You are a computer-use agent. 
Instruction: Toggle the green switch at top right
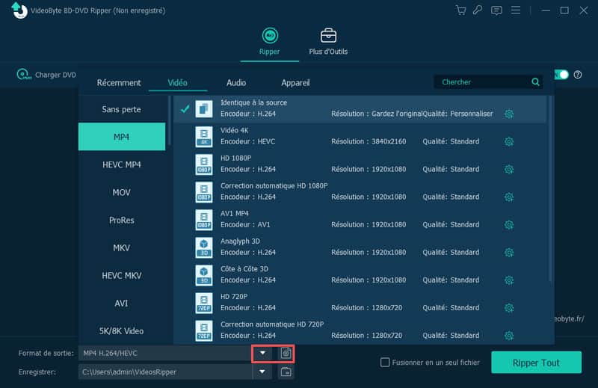click(x=561, y=75)
